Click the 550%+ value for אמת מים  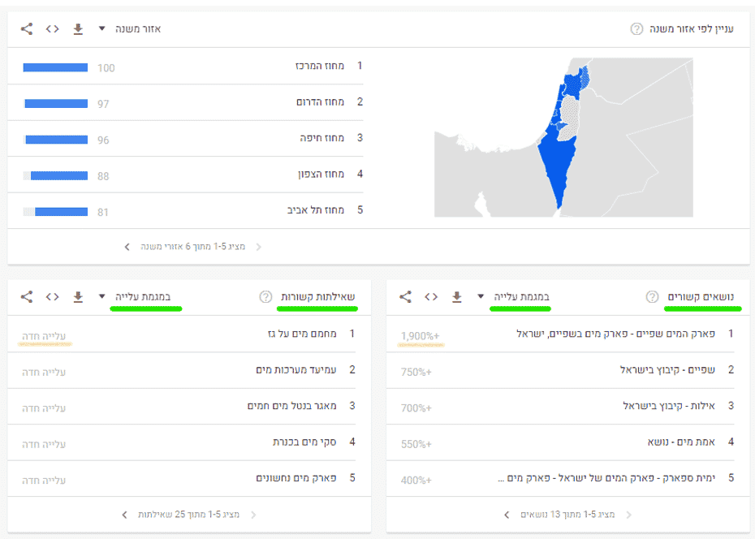click(x=416, y=444)
